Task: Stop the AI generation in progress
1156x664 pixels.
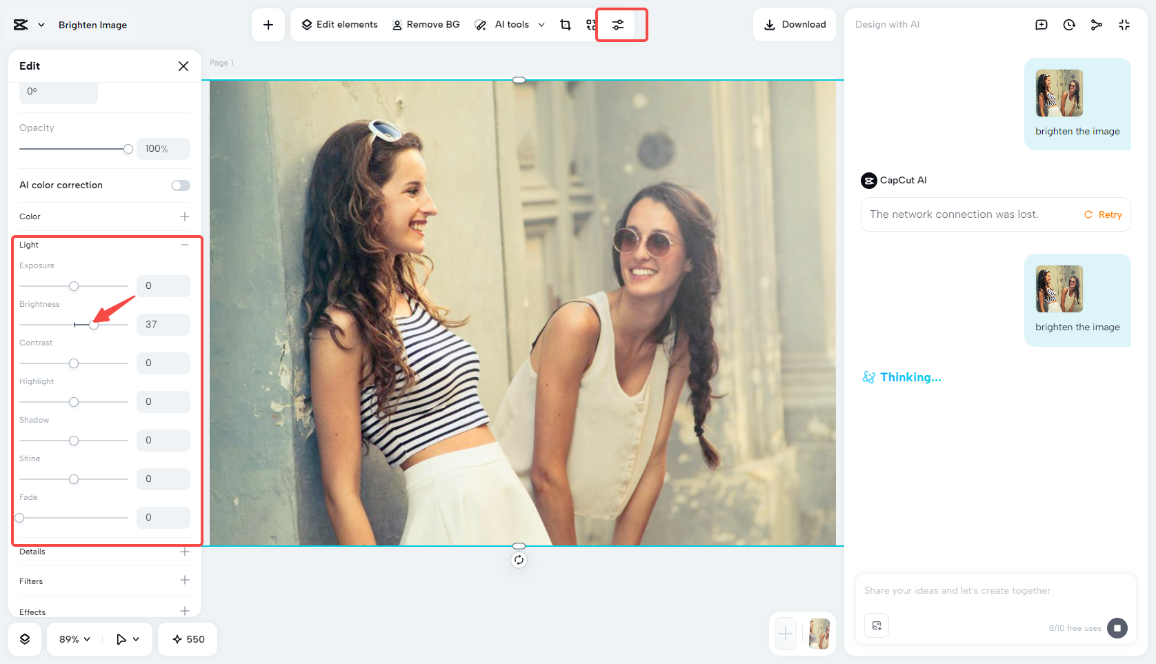Action: pos(1117,628)
